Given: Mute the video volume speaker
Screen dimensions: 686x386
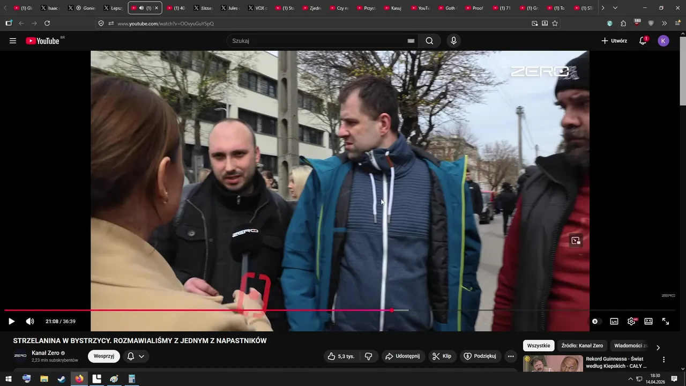Looking at the screenshot, I should 30,321.
